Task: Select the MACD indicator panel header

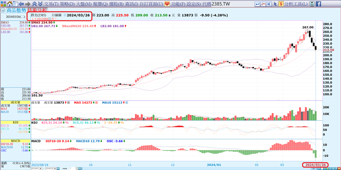Action: [15, 141]
